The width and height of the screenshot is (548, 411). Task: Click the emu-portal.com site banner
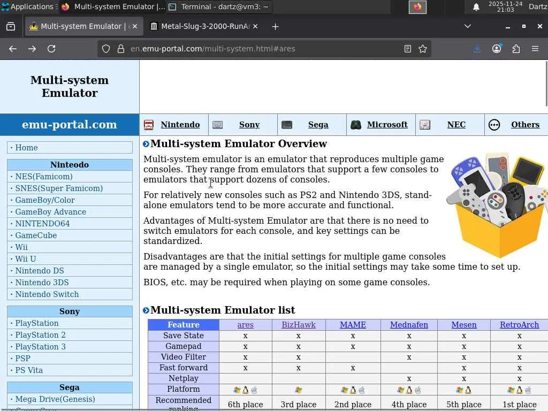pyautogui.click(x=70, y=125)
